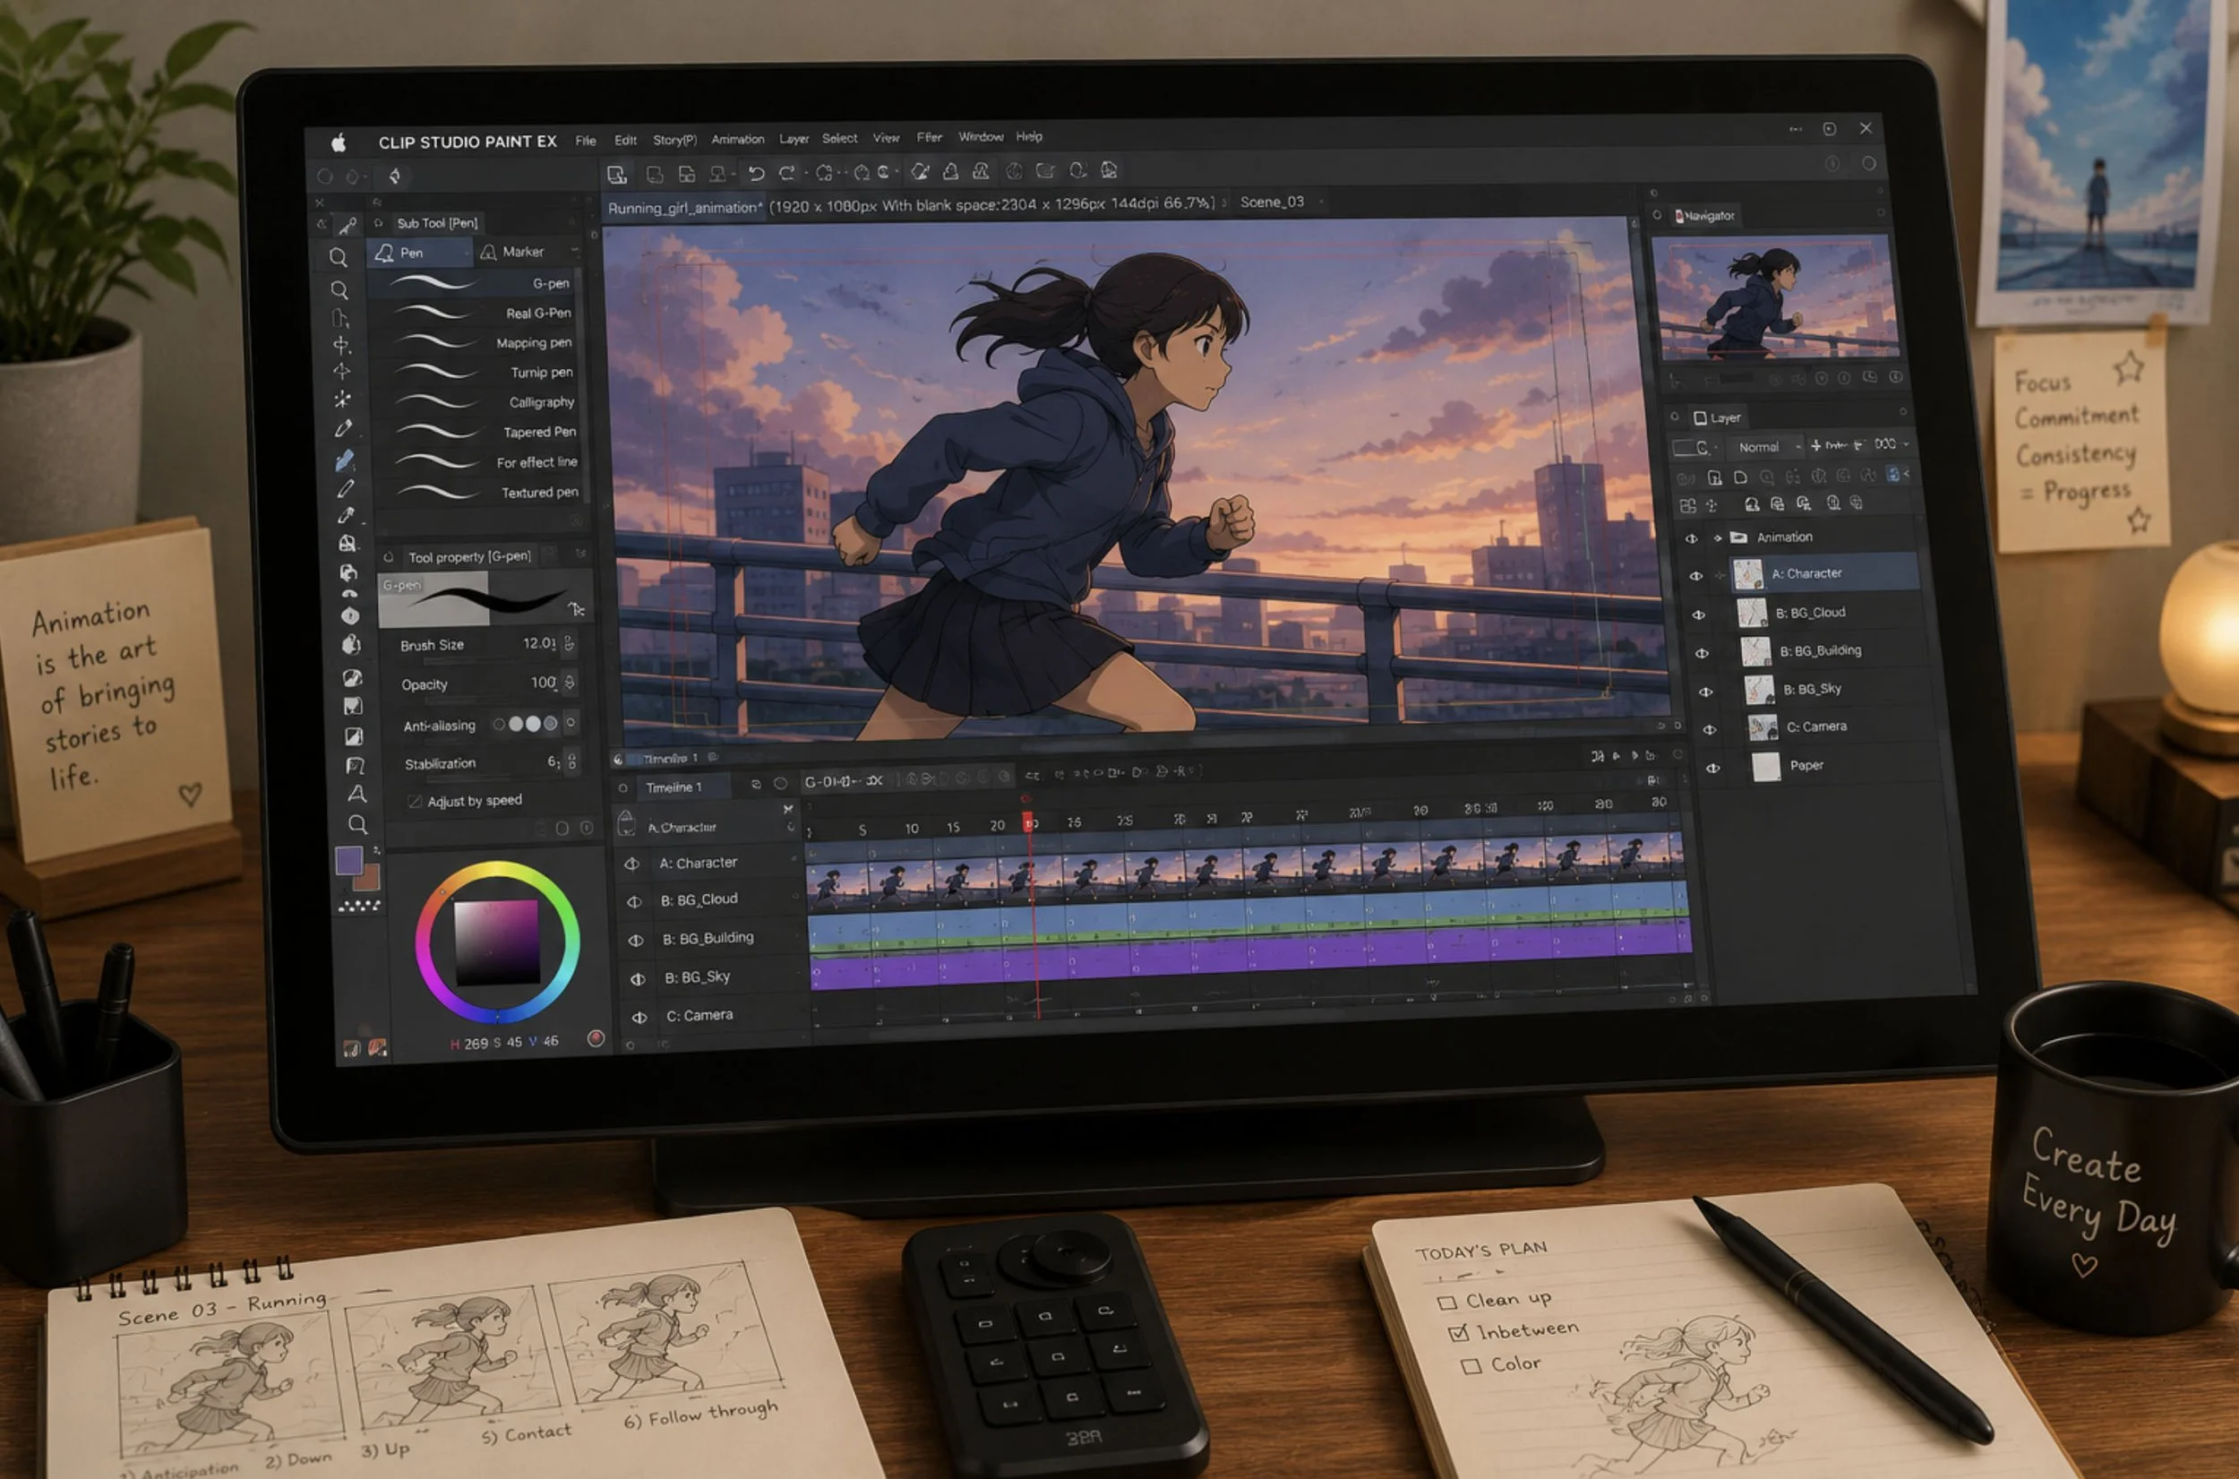Click the Redo arrow in the command bar
Viewport: 2239px width, 1479px height.
click(786, 173)
